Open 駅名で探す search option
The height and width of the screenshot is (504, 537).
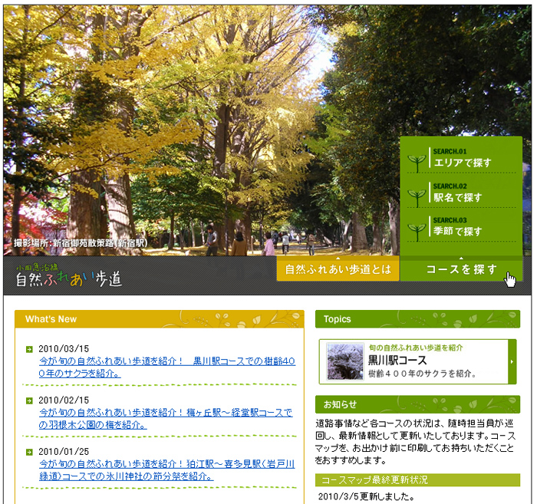point(457,197)
